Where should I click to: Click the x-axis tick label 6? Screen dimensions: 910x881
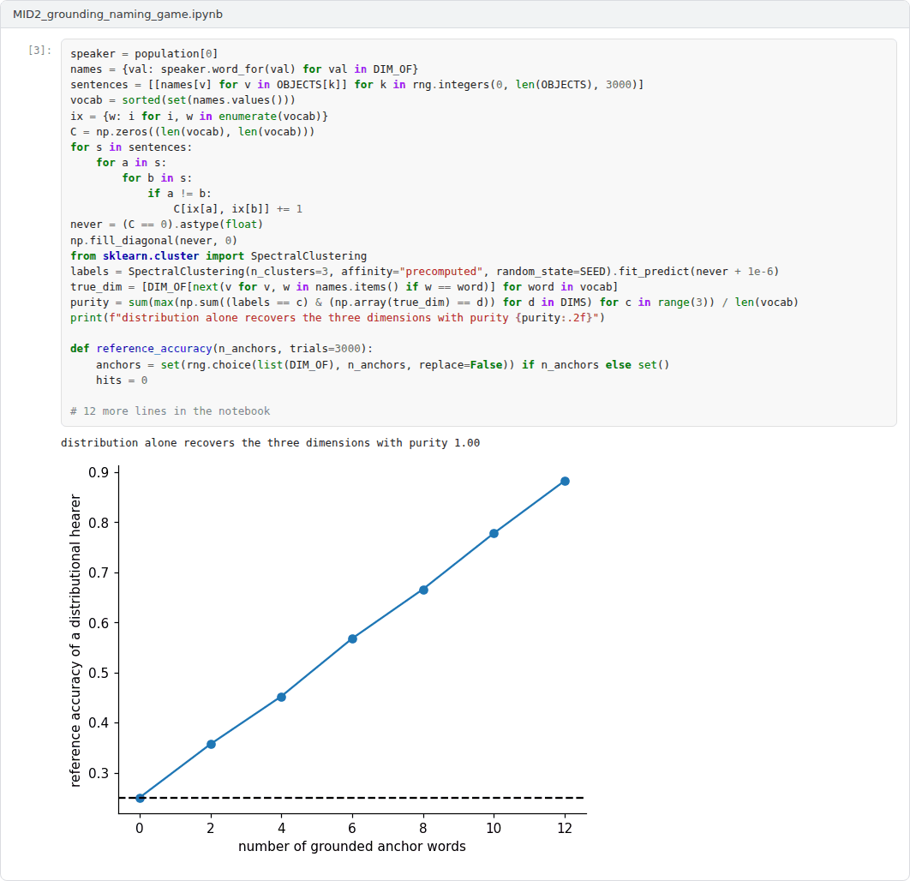[352, 828]
